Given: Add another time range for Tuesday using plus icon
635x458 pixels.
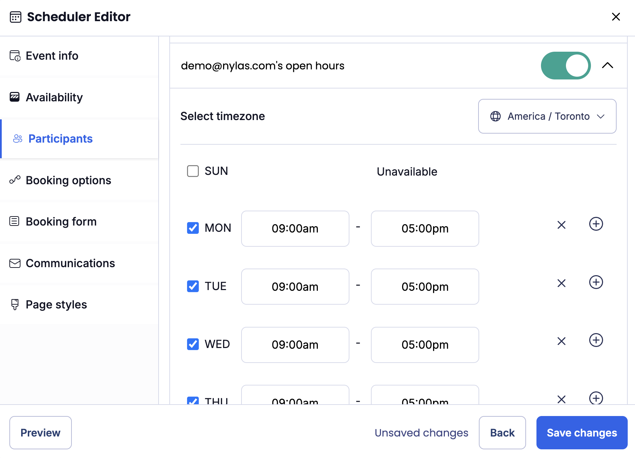Looking at the screenshot, I should (596, 282).
